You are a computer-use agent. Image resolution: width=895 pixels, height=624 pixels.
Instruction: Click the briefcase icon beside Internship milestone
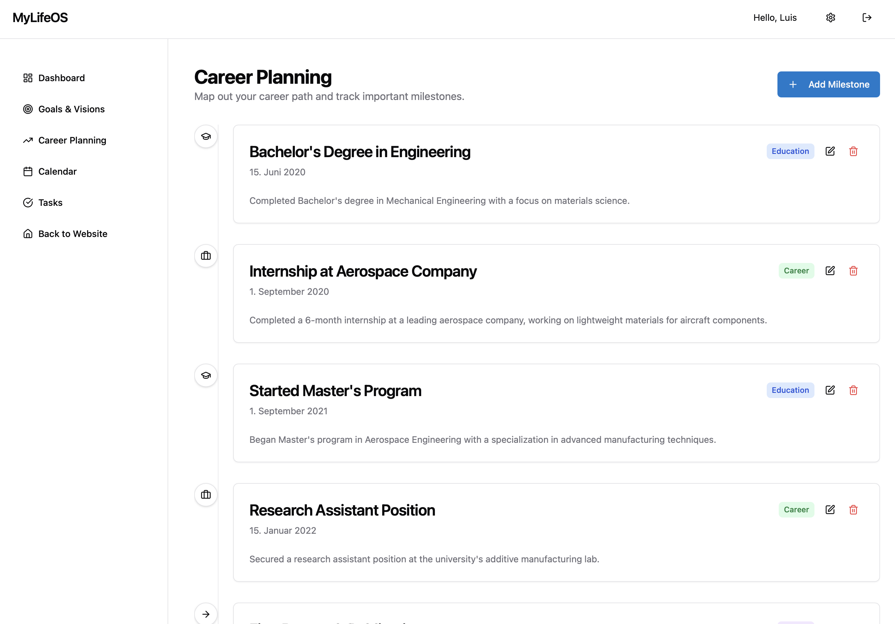pyautogui.click(x=206, y=256)
